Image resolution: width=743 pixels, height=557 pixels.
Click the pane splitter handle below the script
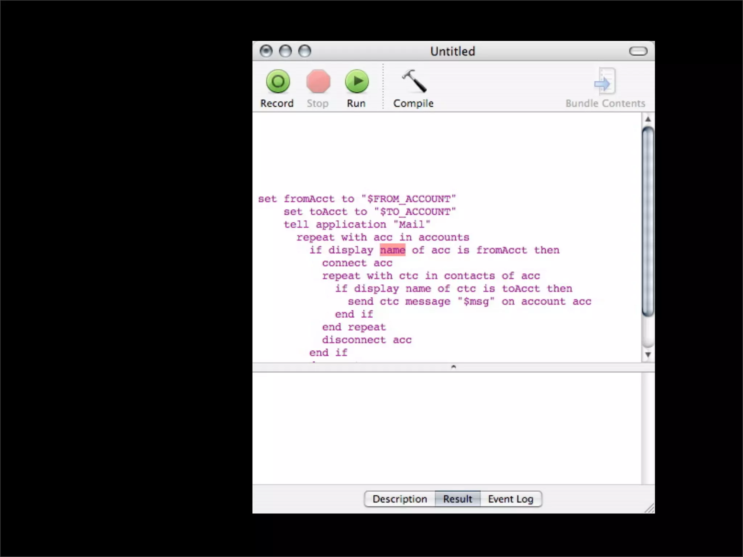tap(453, 367)
